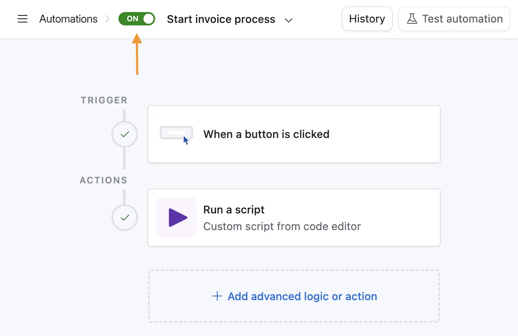Click the breadcrumb arrow after Automations
518x336 pixels.
(108, 19)
